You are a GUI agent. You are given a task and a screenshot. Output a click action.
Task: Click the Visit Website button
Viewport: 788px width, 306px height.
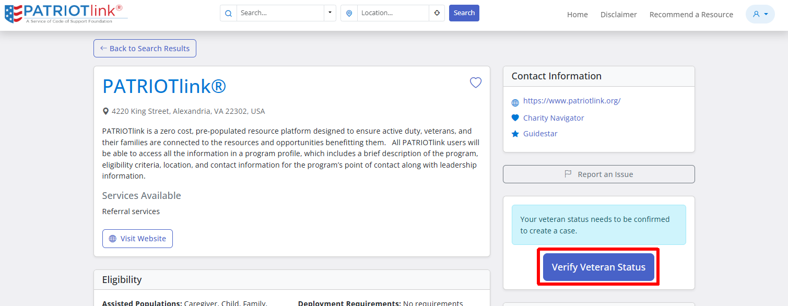137,239
